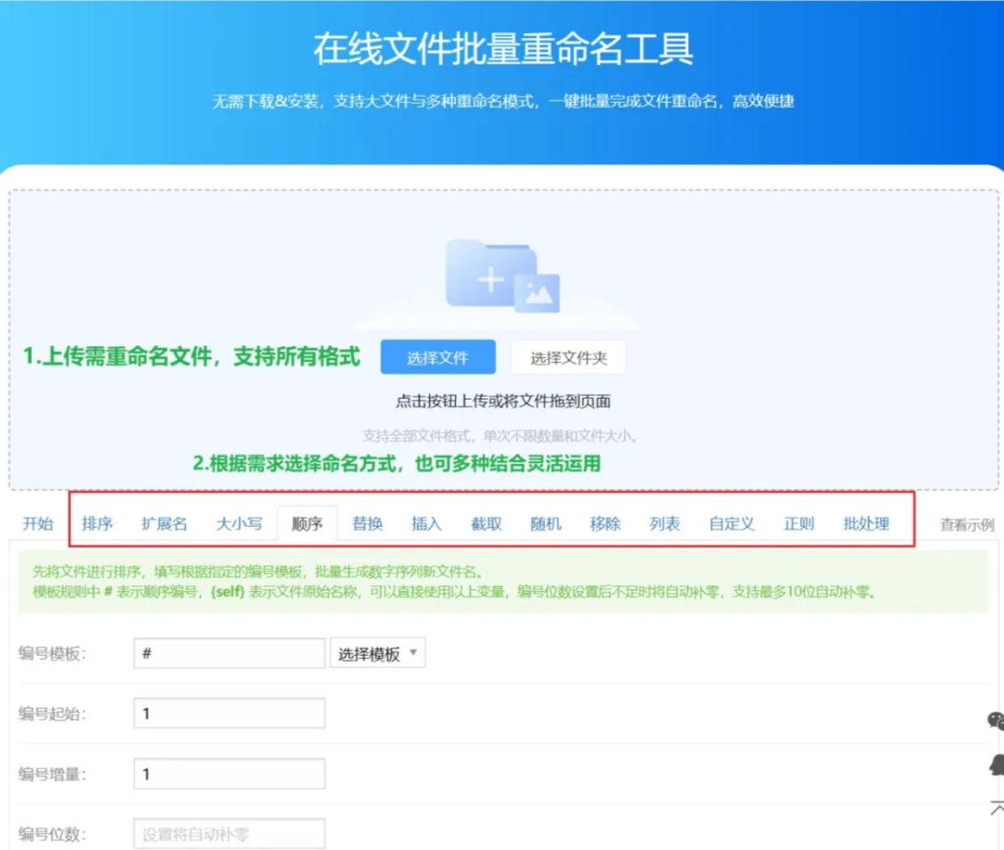The width and height of the screenshot is (1004, 850).
Task: Click the 选择文件夹 button
Action: click(x=568, y=357)
